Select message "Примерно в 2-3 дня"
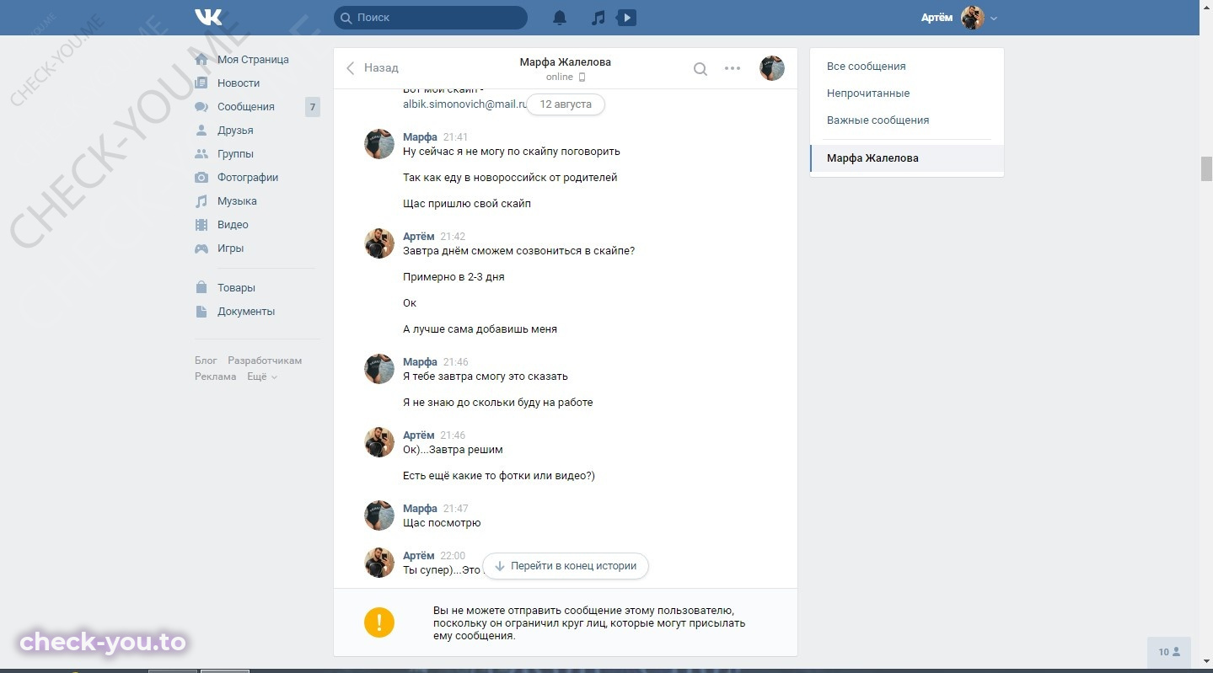The height and width of the screenshot is (673, 1213). click(x=454, y=277)
